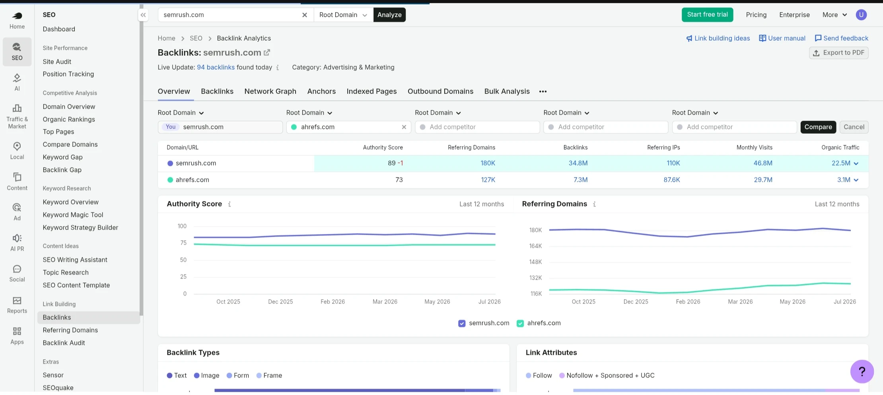Open Root Domain dropdown above fourth competitor
The image size is (883, 395).
point(566,113)
